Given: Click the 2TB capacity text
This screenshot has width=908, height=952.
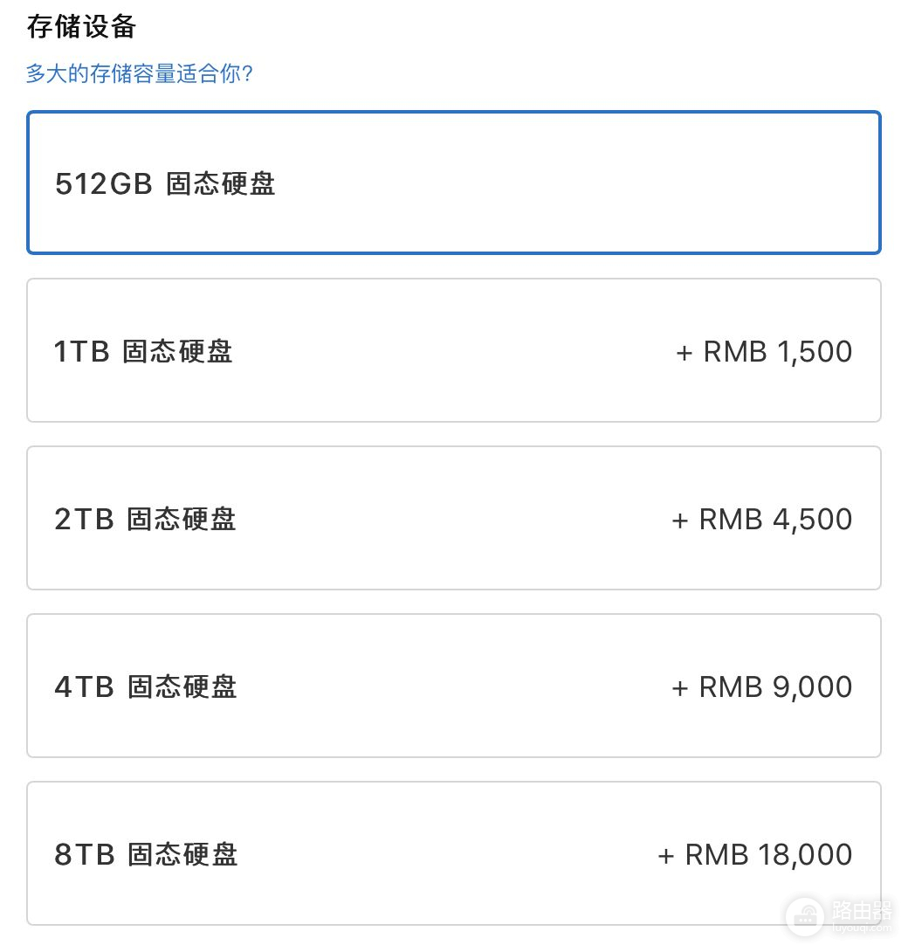Looking at the screenshot, I should pos(84,520).
